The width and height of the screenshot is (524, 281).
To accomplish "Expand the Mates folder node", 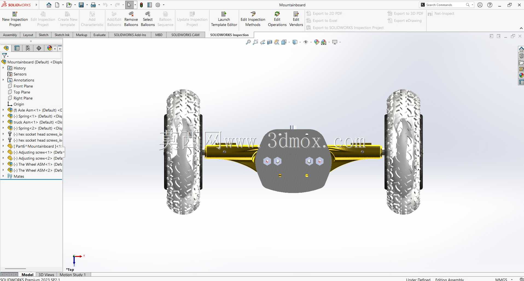I will [x=3, y=176].
